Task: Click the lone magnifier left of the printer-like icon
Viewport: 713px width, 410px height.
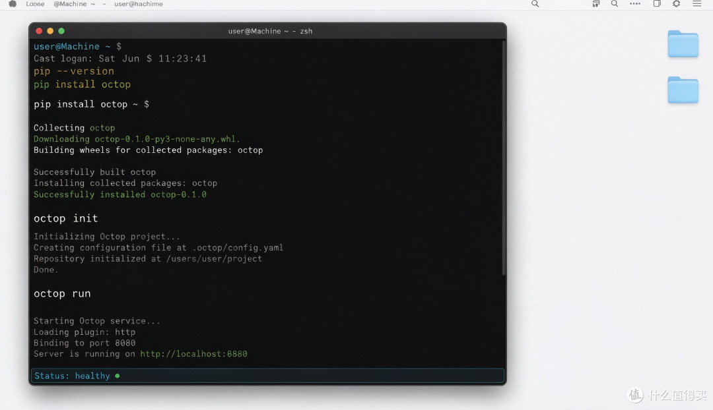Action: pyautogui.click(x=535, y=4)
